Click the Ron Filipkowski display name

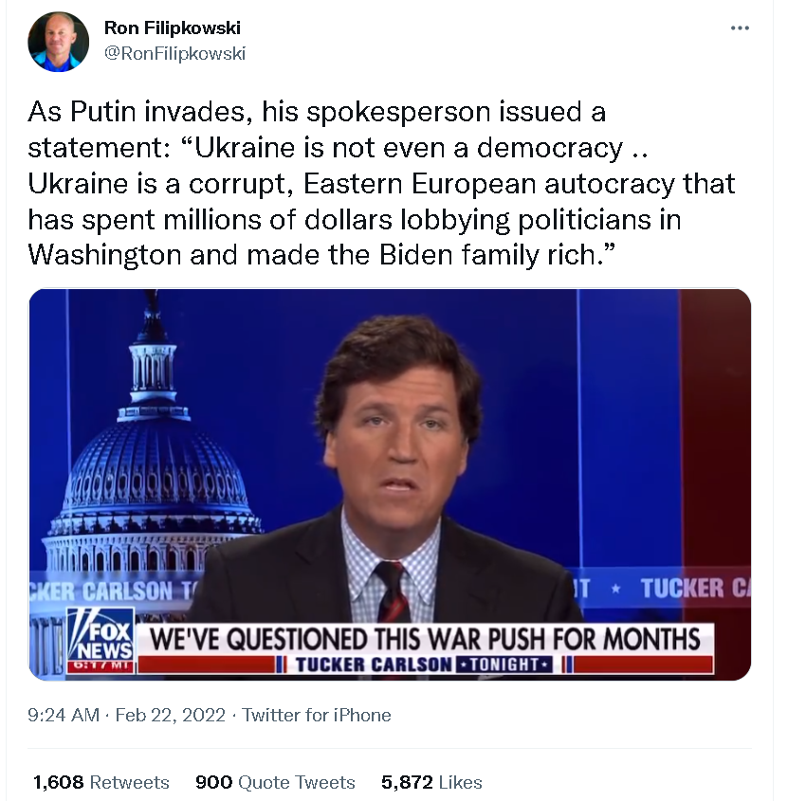pos(172,28)
